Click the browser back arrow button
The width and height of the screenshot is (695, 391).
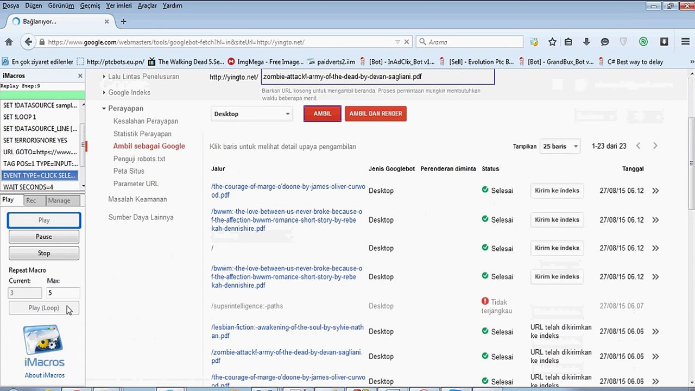coord(28,42)
